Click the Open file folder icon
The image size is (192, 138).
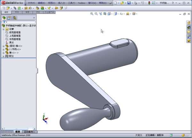[x=122, y=3]
